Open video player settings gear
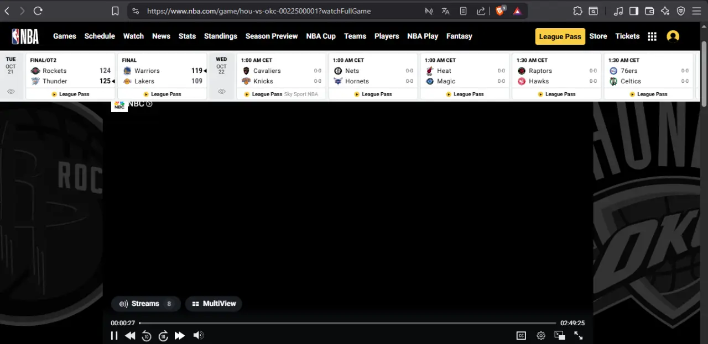Screen dimensions: 708x344 click(541, 335)
